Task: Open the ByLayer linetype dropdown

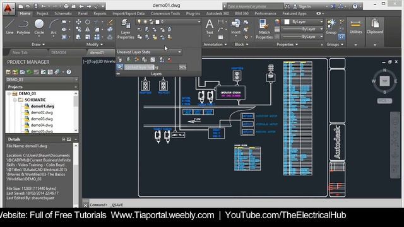Action: pos(302,37)
